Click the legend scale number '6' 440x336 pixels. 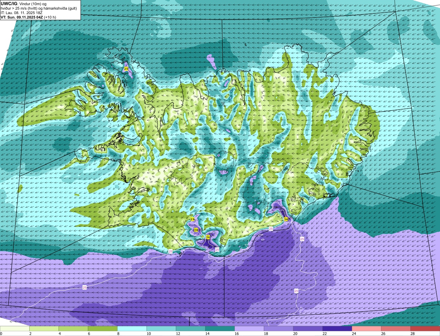click(89, 334)
